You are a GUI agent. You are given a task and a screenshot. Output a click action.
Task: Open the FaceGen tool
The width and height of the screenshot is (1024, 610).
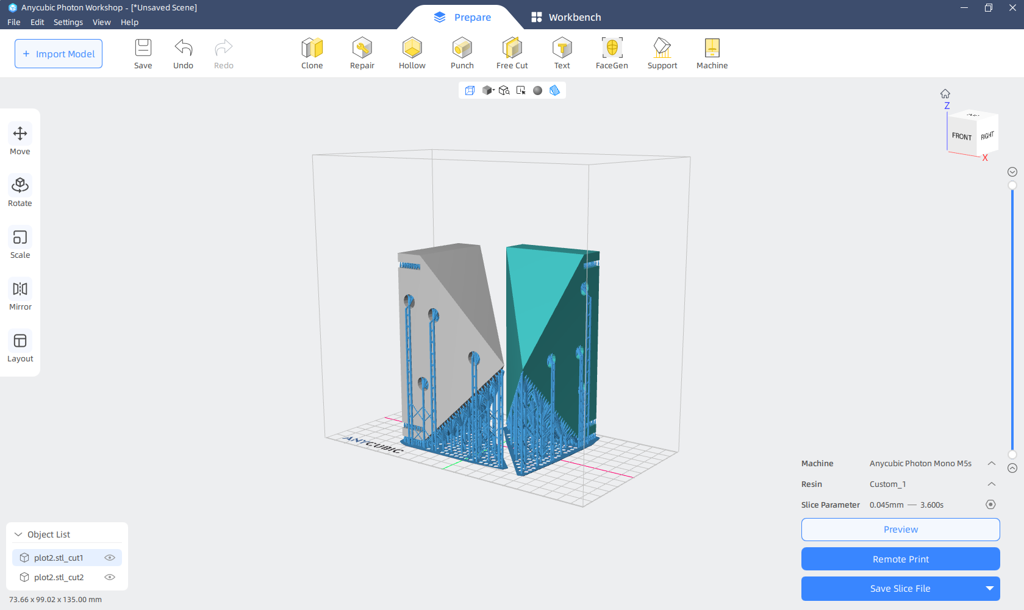tap(612, 54)
